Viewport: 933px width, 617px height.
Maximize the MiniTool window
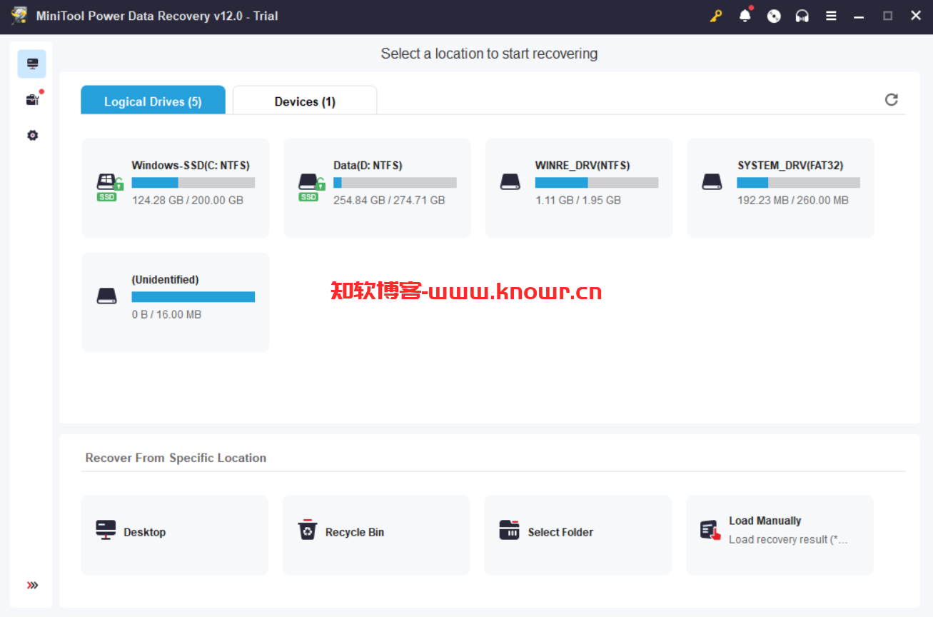pyautogui.click(x=888, y=16)
